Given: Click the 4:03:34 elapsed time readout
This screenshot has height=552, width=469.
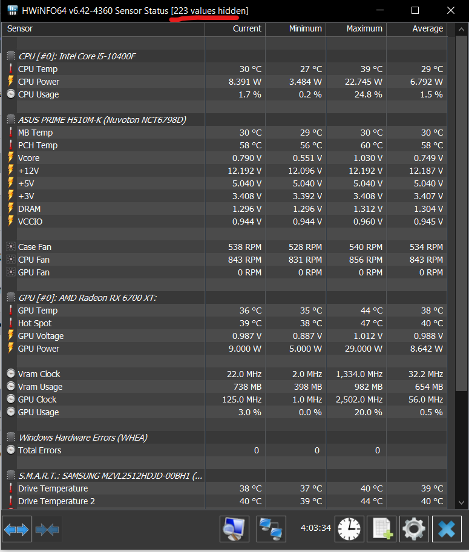Looking at the screenshot, I should click(316, 528).
